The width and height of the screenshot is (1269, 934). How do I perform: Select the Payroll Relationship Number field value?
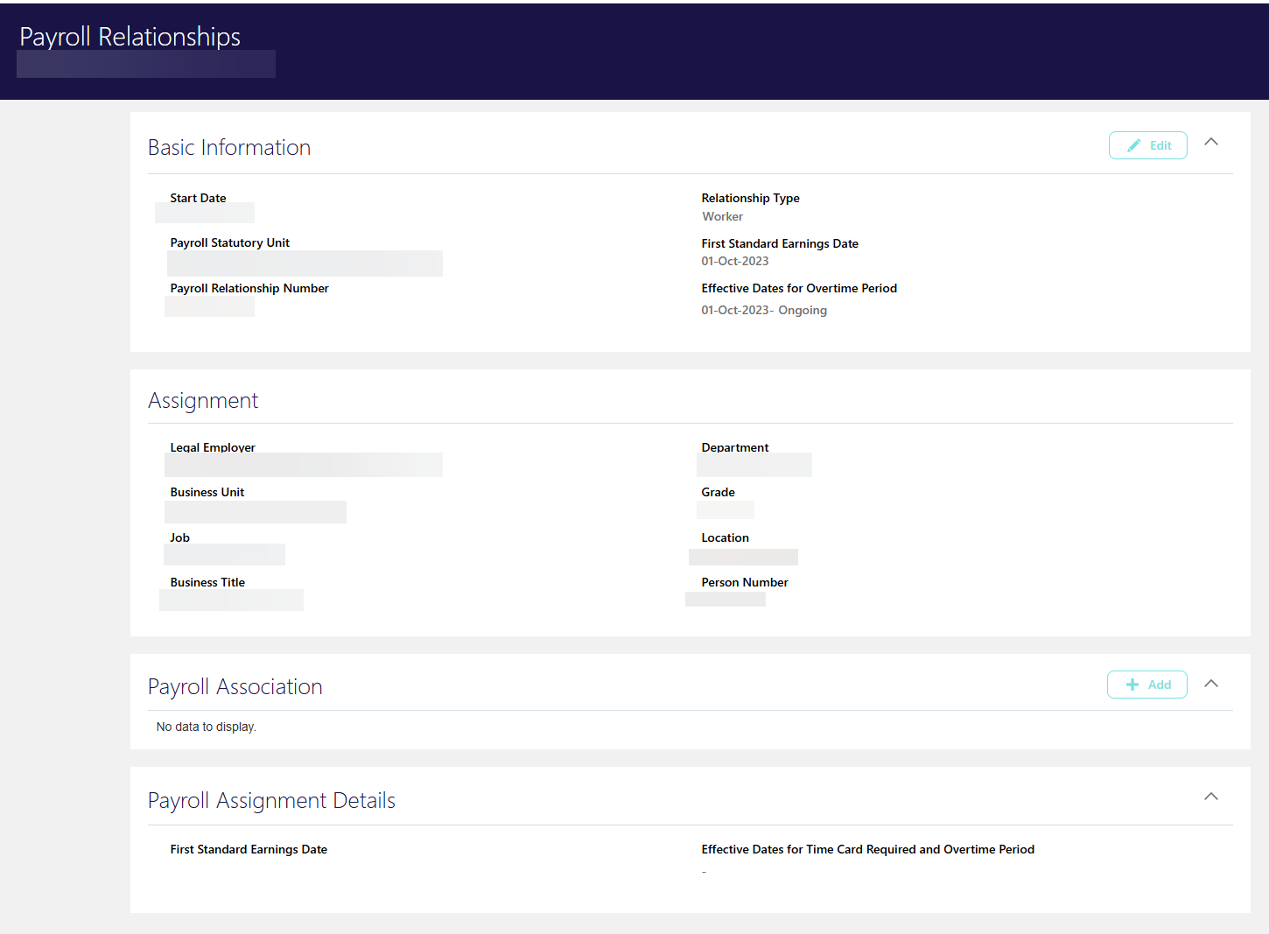point(209,305)
